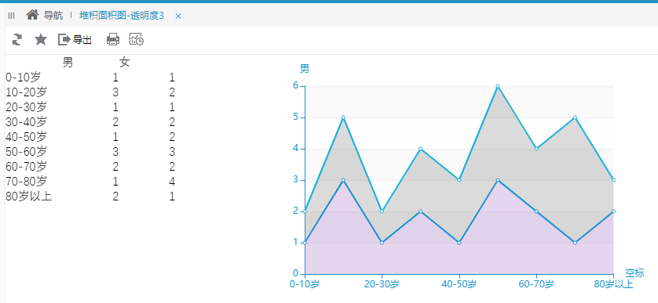The width and height of the screenshot is (658, 303).
Task: Click the 空标 x-axis title on chart
Action: tap(634, 273)
